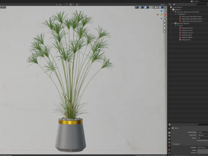Image resolution: width=208 pixels, height=156 pixels.
Task: Click the green Y axis on navigation gizmo
Action: tap(161, 15)
